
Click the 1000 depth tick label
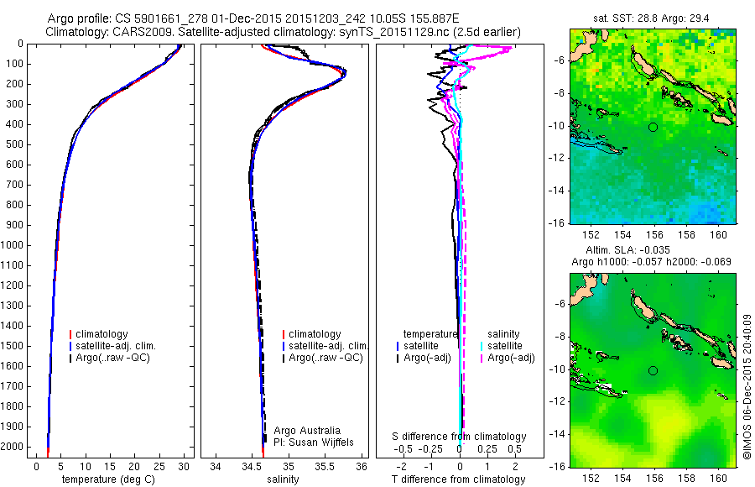[12, 245]
